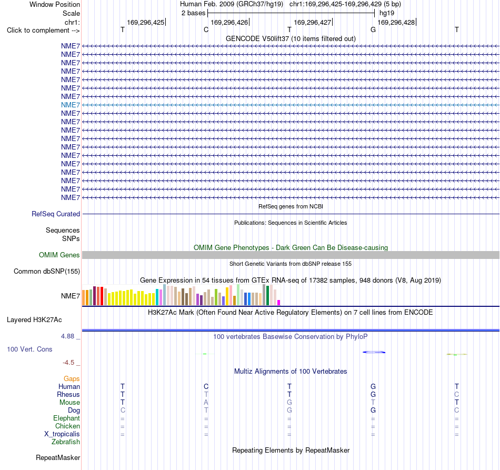Screen dimensions: 500x470
Task: Click the 'Click to complement -->' label
Action: pyautogui.click(x=43, y=31)
